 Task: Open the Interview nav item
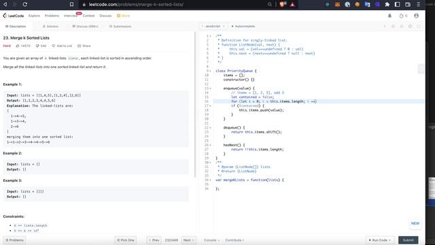tap(71, 16)
